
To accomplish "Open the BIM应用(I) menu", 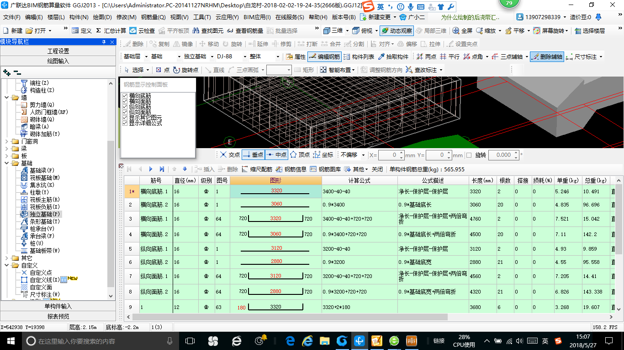I will click(x=257, y=17).
